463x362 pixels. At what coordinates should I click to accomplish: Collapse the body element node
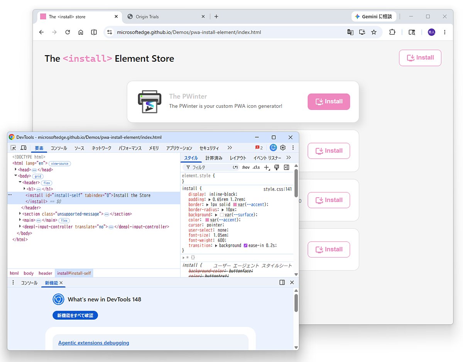coord(16,176)
